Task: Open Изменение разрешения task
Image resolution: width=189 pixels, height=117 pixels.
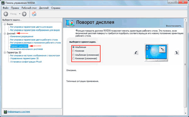Action: [x=22, y=36]
